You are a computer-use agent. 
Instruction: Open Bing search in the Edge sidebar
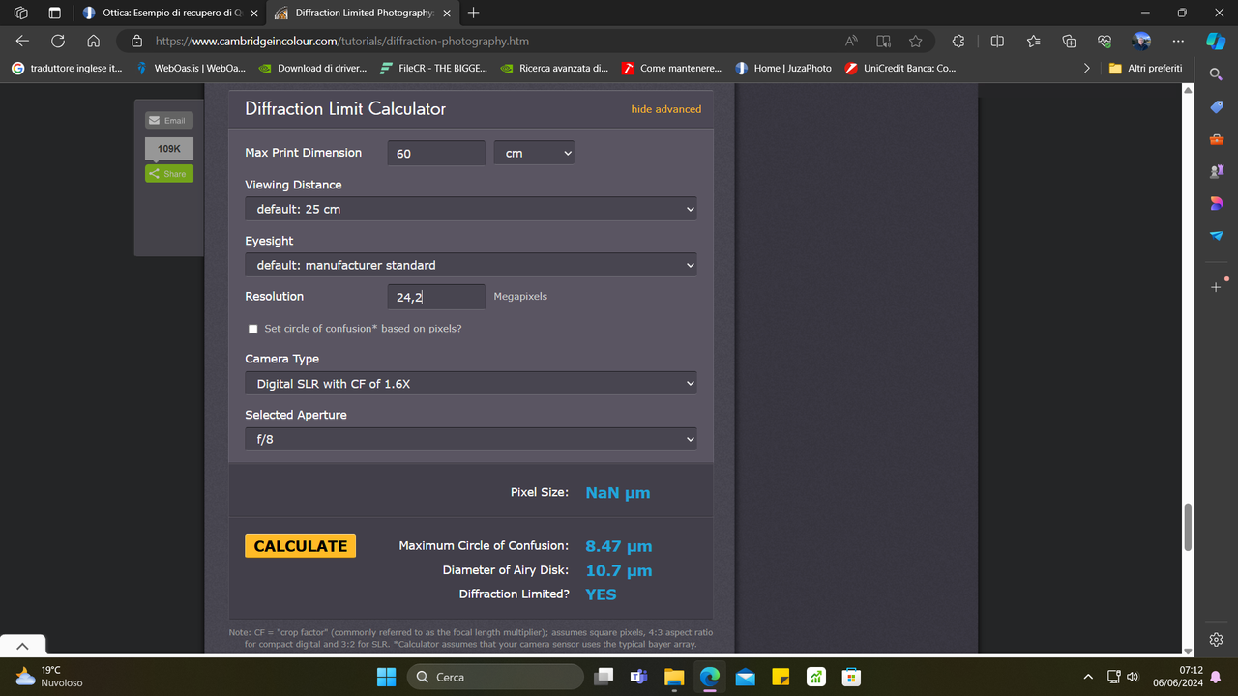1216,73
